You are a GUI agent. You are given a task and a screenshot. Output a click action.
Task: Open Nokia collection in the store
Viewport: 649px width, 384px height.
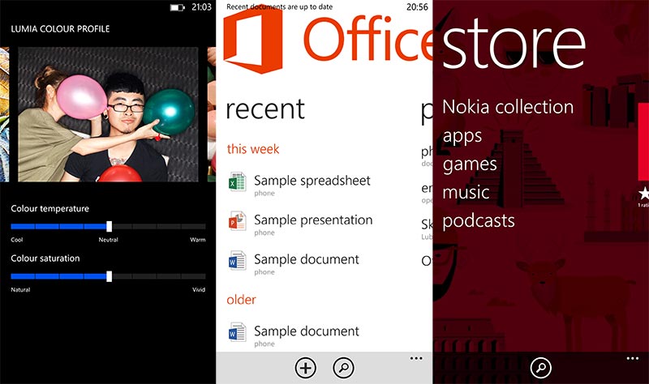pyautogui.click(x=508, y=107)
